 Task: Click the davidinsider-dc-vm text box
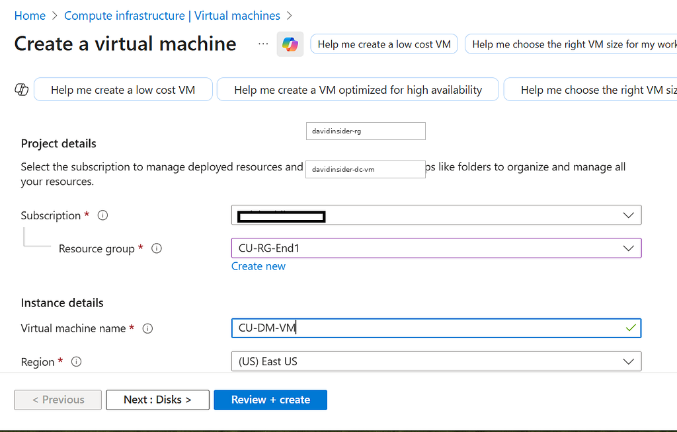[366, 169]
